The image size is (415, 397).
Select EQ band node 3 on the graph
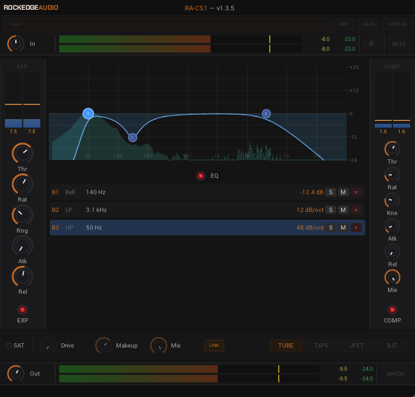[x=88, y=114]
